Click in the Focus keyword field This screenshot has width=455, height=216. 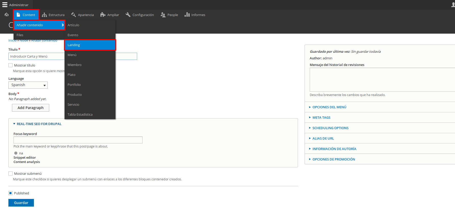pos(78,140)
